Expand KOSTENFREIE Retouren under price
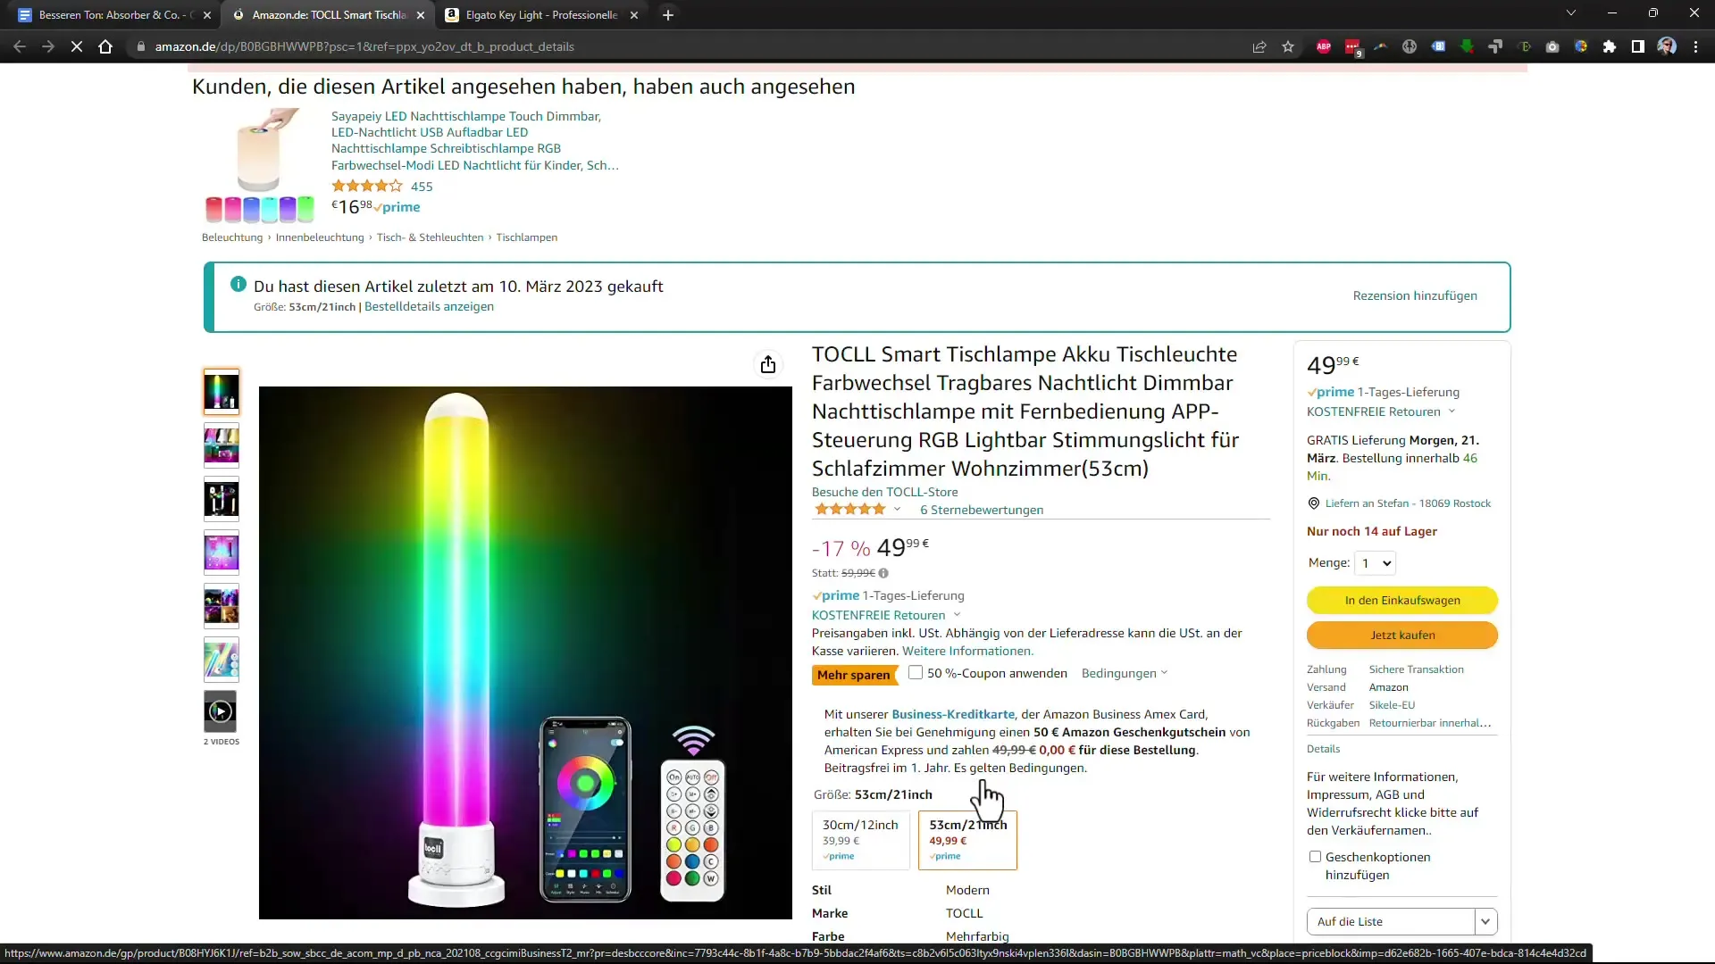 [x=886, y=615]
